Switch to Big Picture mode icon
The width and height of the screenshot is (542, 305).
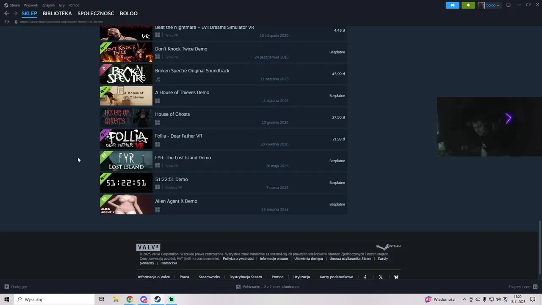coord(509,5)
